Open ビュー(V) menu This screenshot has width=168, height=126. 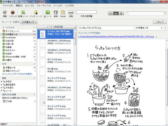[30, 6]
